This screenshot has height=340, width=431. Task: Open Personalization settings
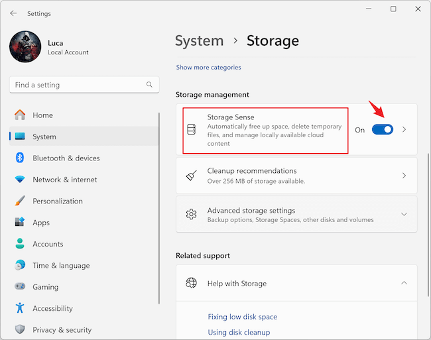84,201
